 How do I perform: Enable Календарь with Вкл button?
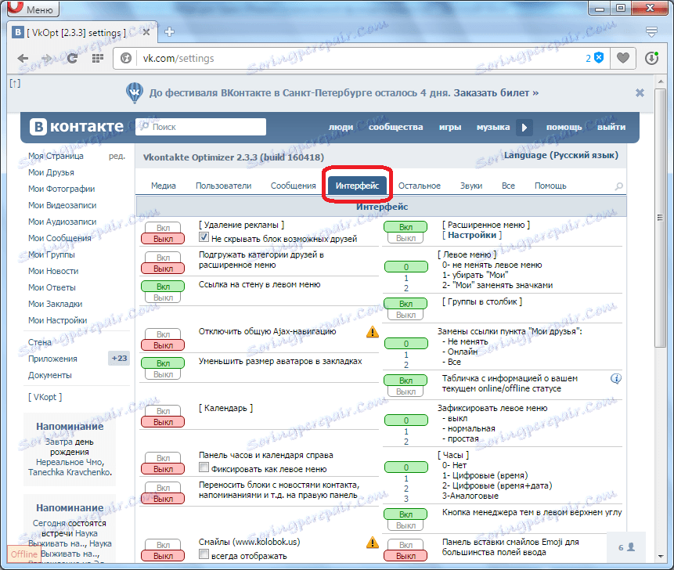[163, 411]
